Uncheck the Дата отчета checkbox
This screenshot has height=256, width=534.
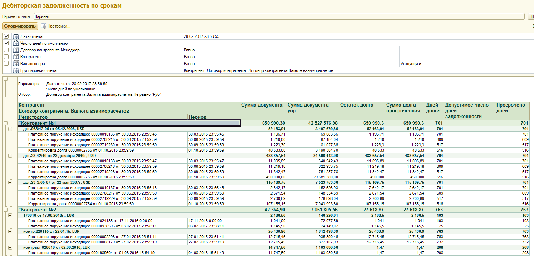(x=6, y=36)
